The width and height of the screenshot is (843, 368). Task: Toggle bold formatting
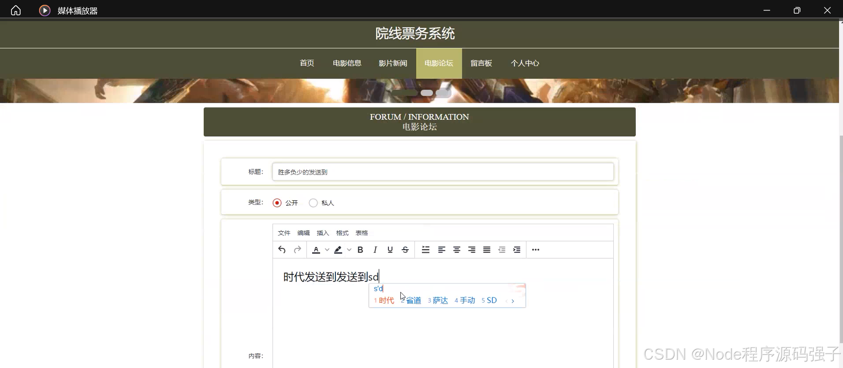tap(360, 250)
